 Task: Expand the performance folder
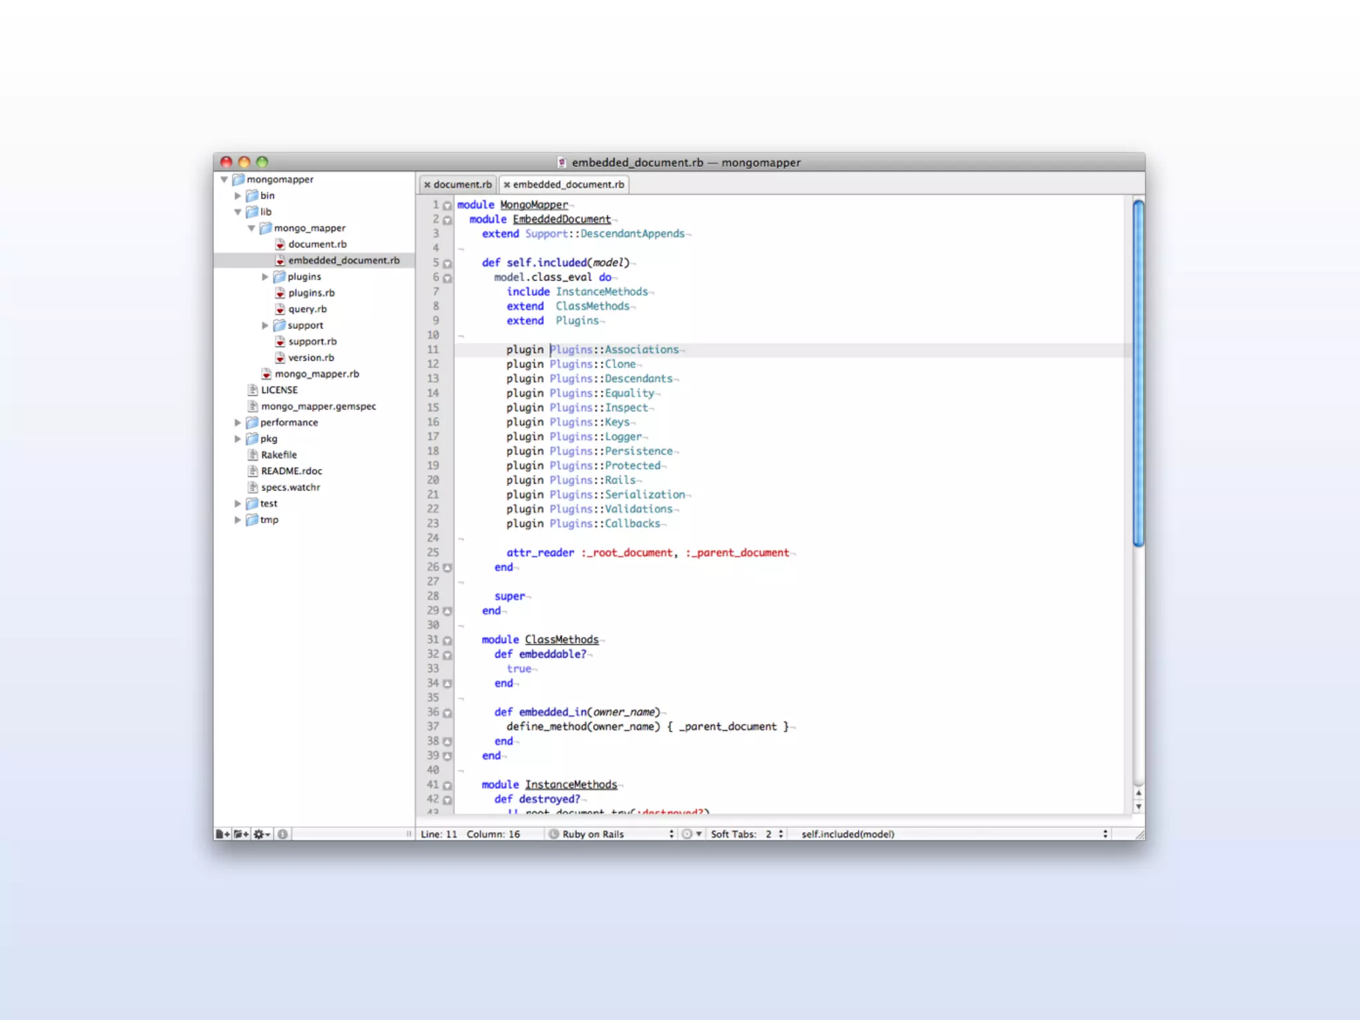238,422
